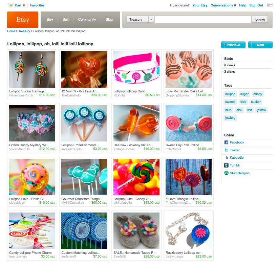Image resolution: width=278 pixels, height=267 pixels.
Task: Open the Lollipop Sucker Earrings thumbnail
Action: click(32, 69)
